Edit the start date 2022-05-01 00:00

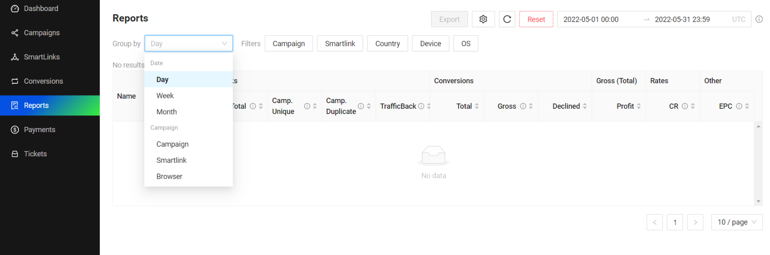click(591, 19)
